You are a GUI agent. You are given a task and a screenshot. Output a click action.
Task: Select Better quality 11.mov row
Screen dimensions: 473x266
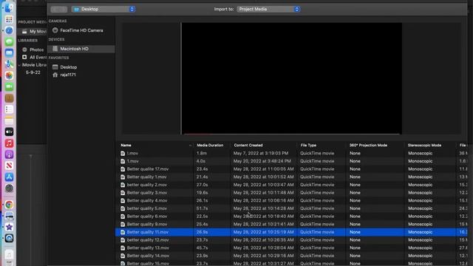(291, 232)
